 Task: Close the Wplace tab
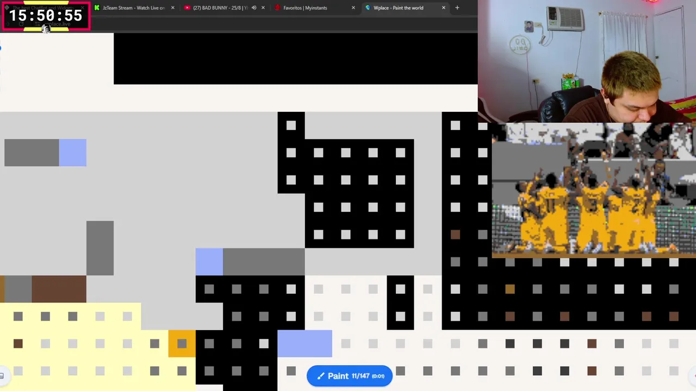444,8
